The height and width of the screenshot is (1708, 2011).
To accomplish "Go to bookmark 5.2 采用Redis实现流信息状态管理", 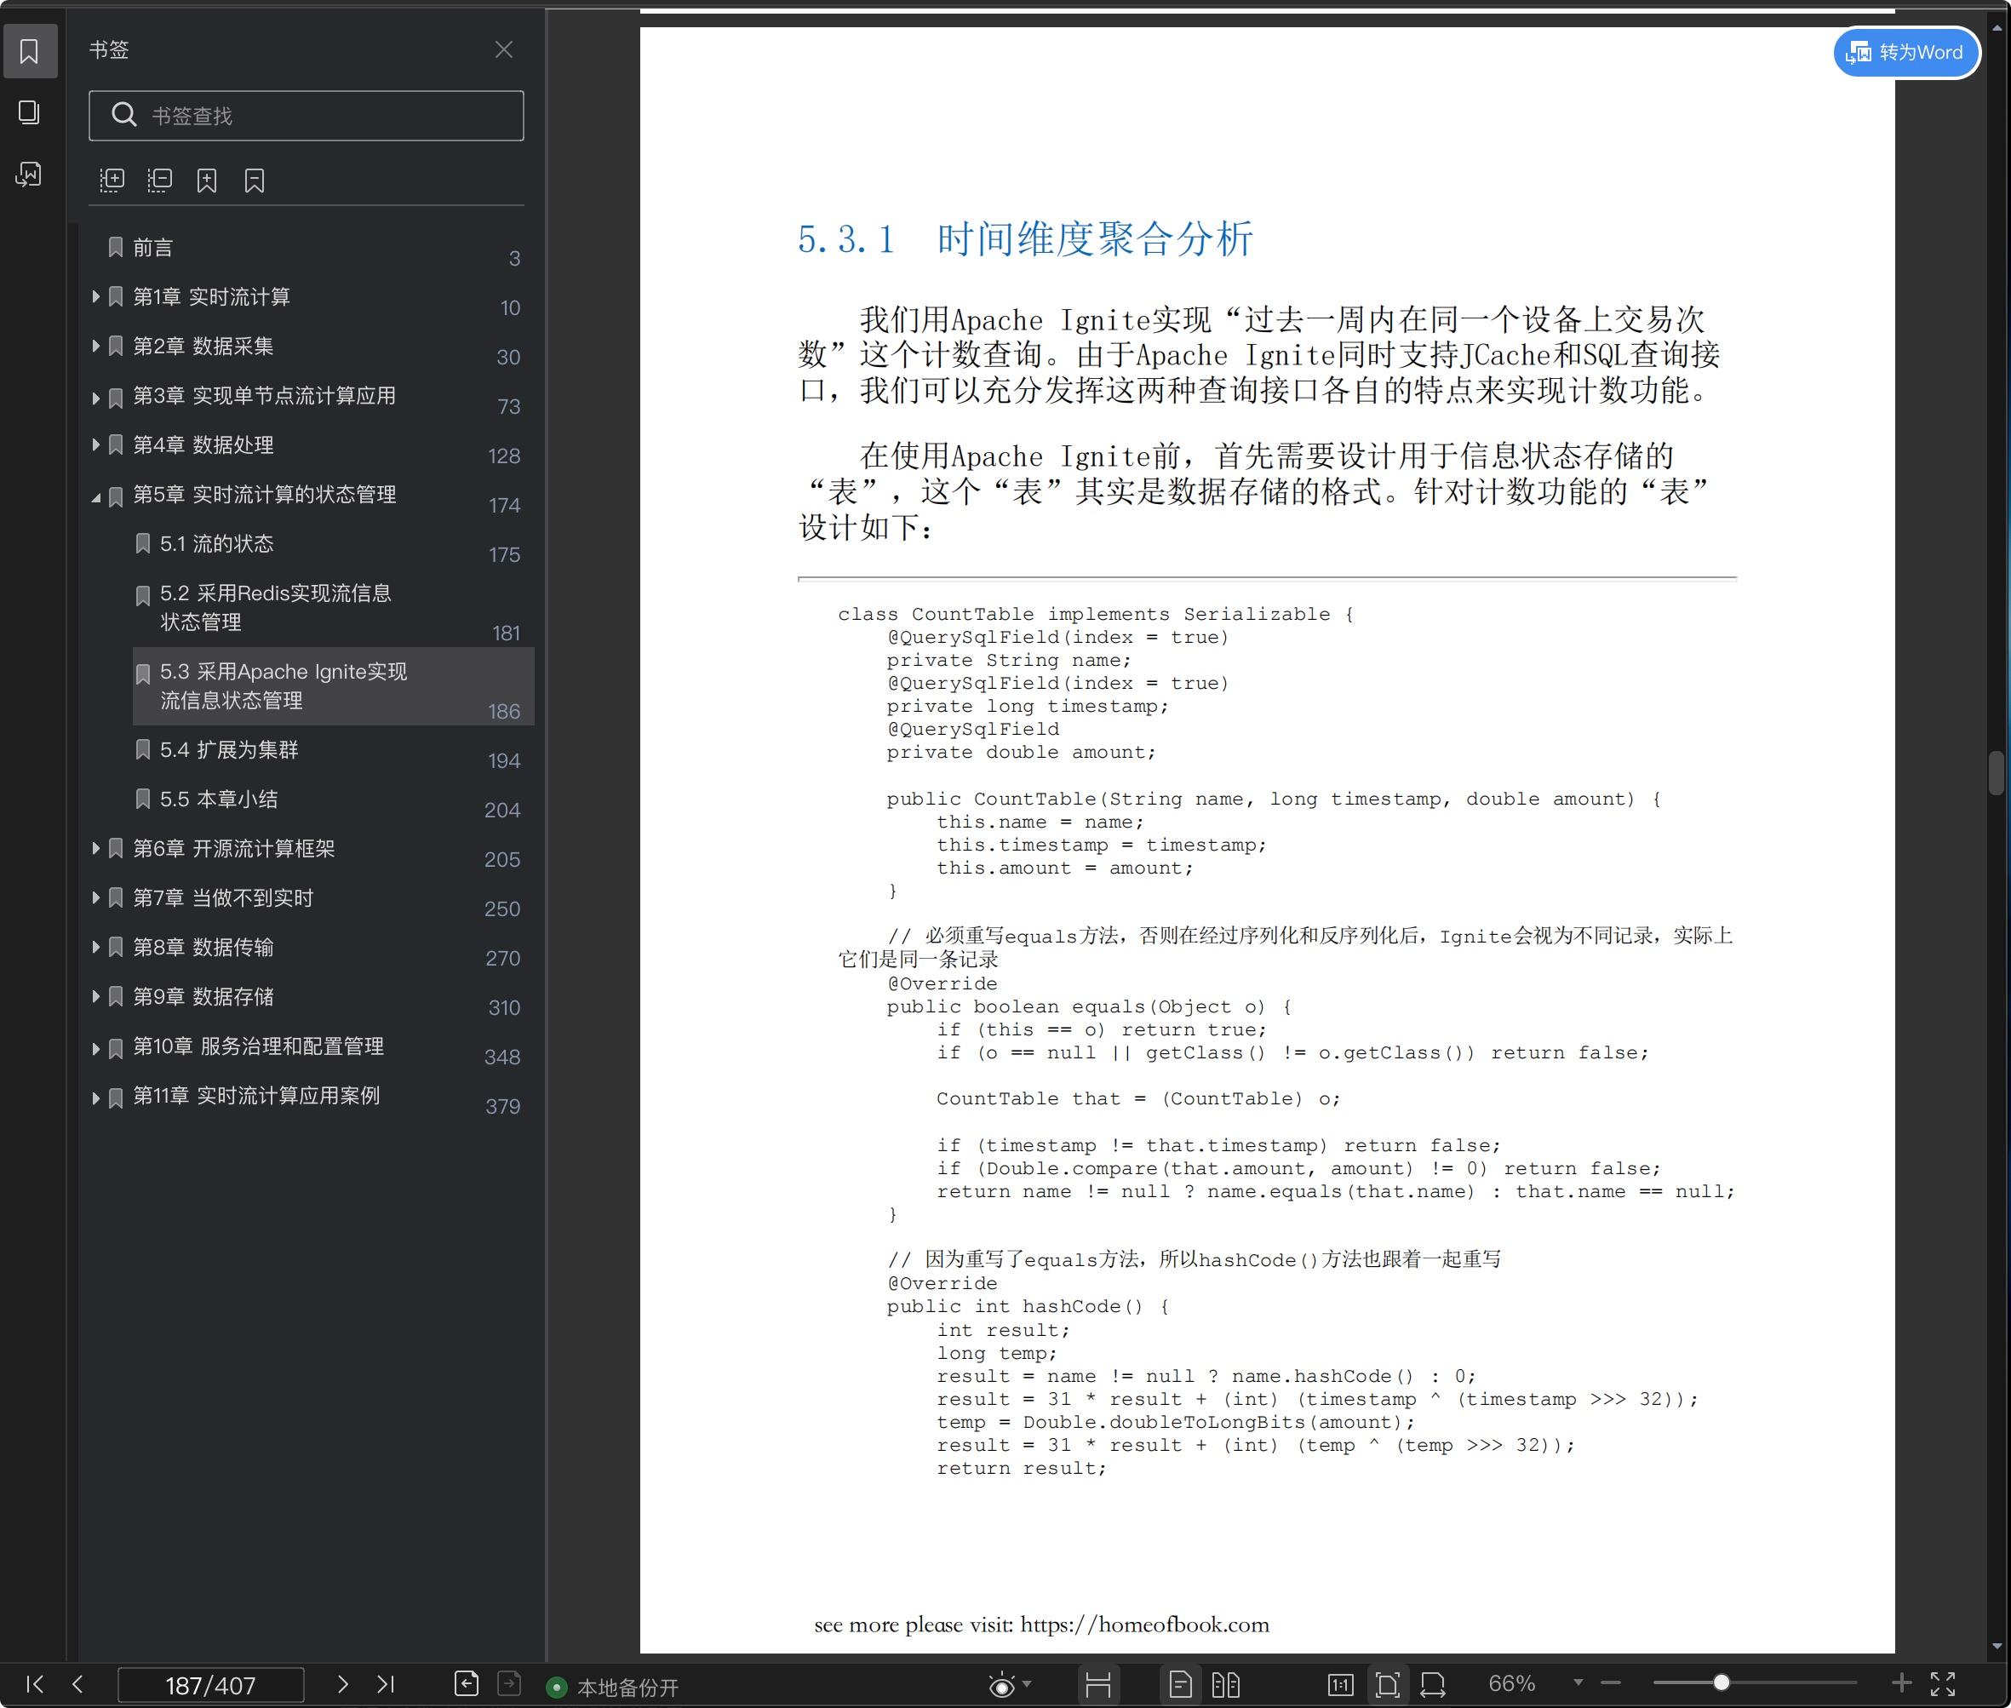I will pos(275,607).
